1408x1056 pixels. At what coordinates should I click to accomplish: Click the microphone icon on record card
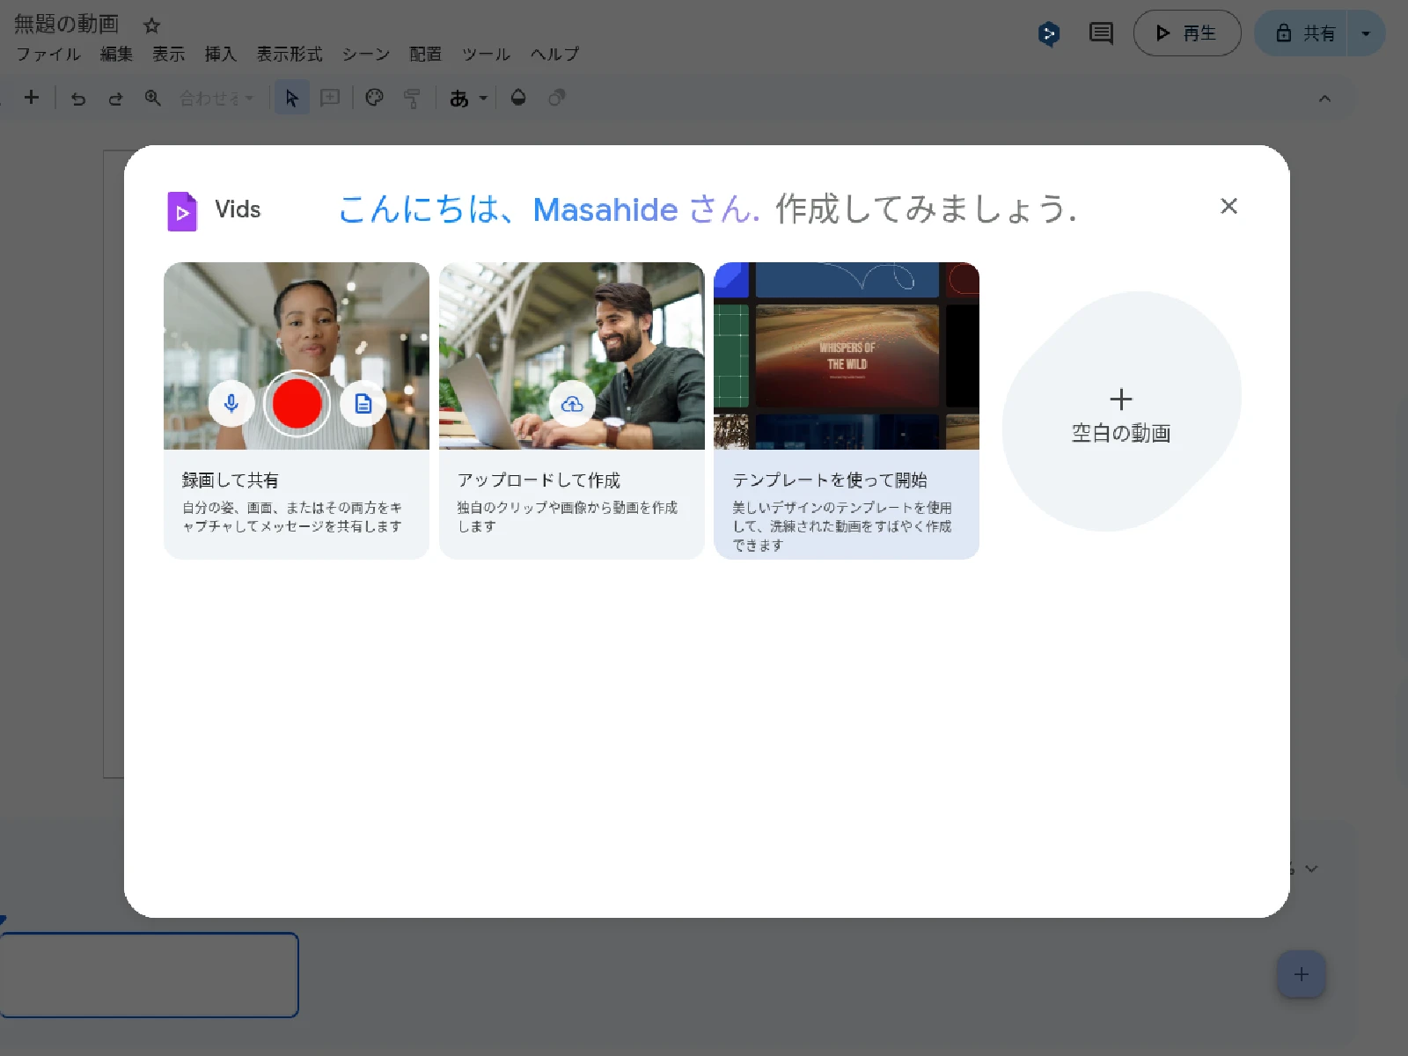pos(231,404)
